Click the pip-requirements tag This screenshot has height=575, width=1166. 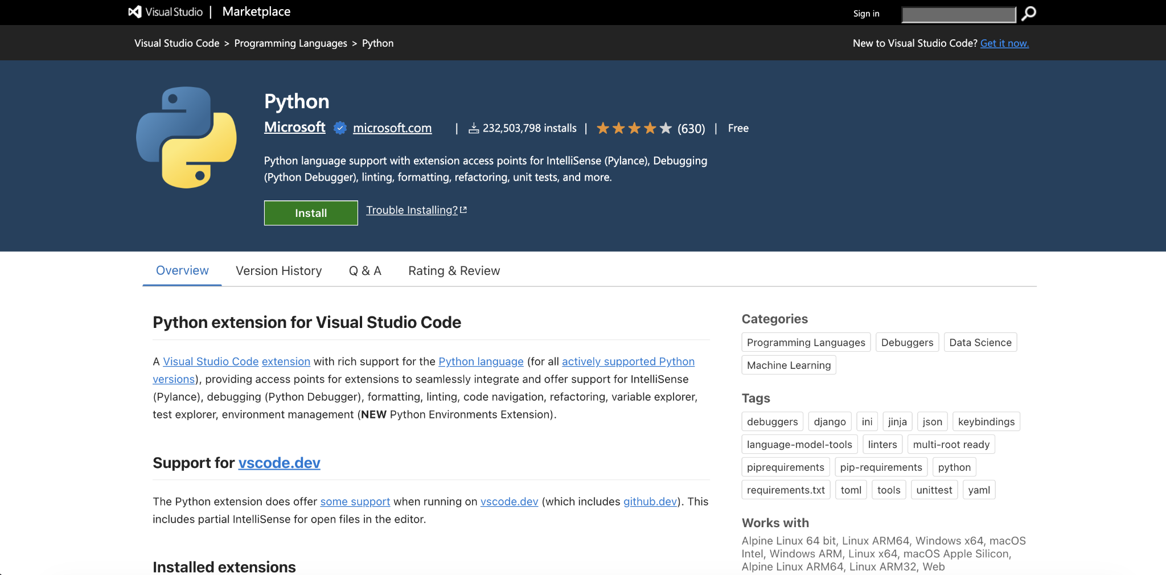tap(881, 467)
